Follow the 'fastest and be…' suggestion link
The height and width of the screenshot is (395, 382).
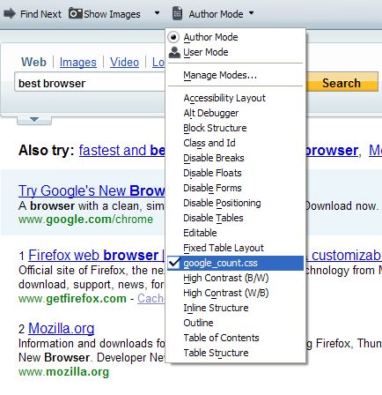tap(121, 150)
